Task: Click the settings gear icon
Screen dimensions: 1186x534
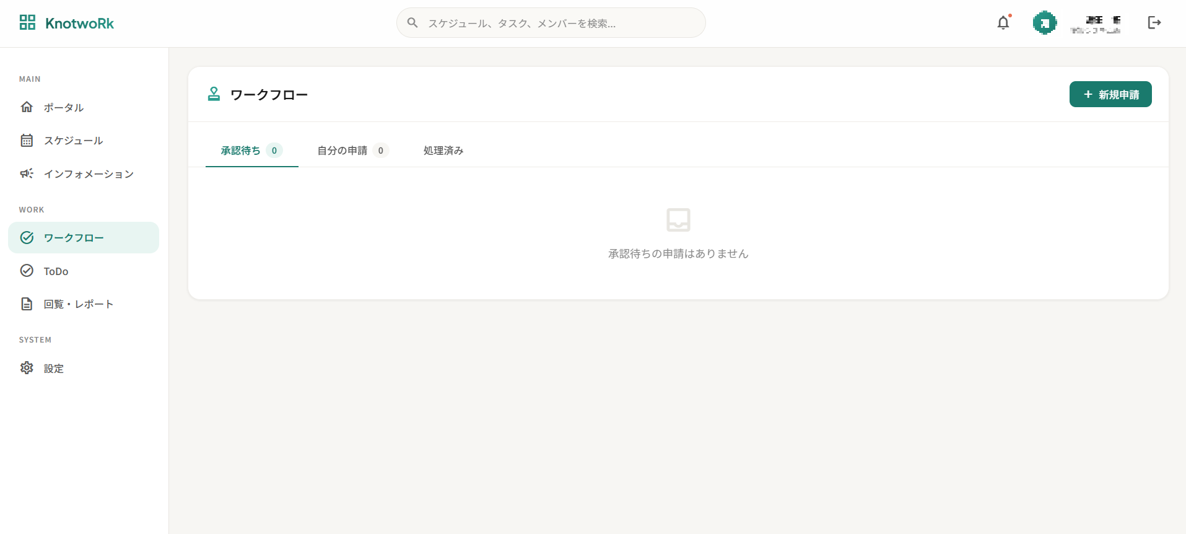Action: pos(27,368)
